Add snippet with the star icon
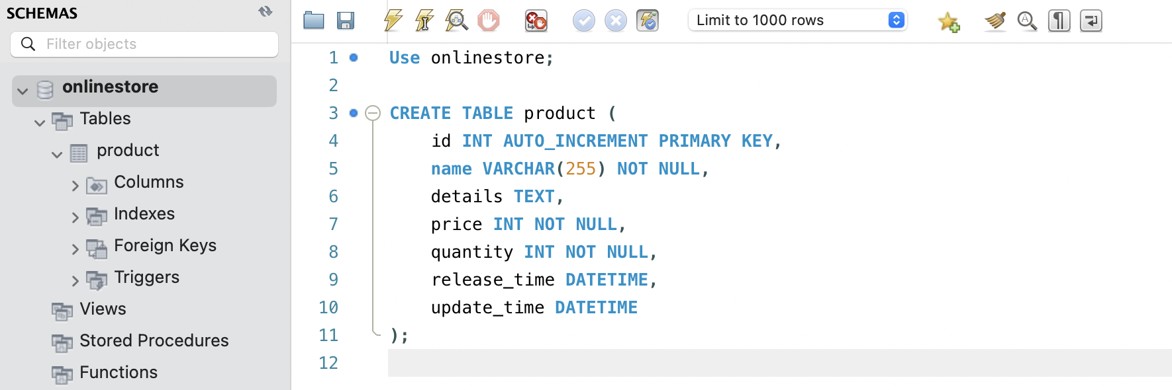Viewport: 1172px width, 390px height. (x=949, y=22)
